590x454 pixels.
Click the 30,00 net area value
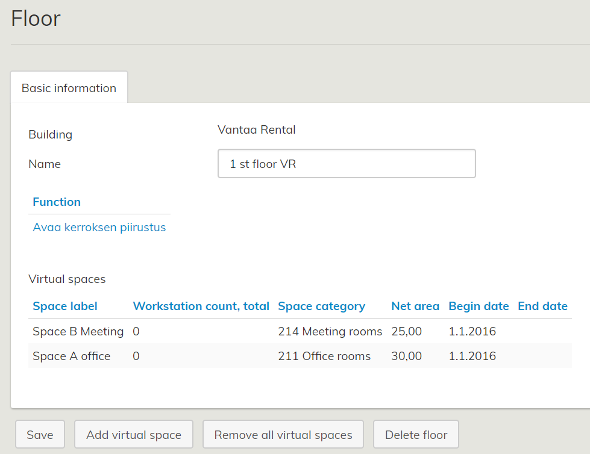point(407,356)
